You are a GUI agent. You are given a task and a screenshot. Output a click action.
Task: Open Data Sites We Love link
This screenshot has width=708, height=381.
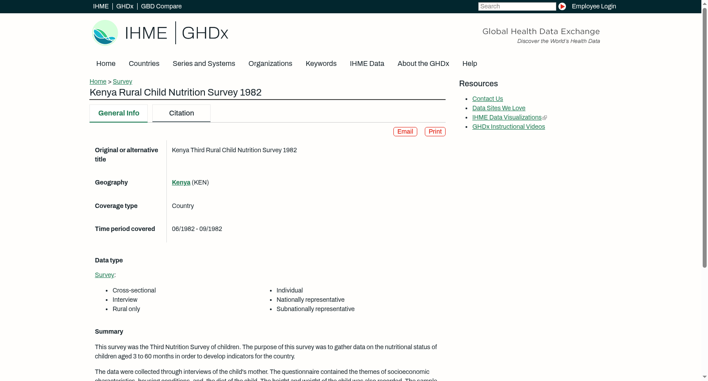499,108
